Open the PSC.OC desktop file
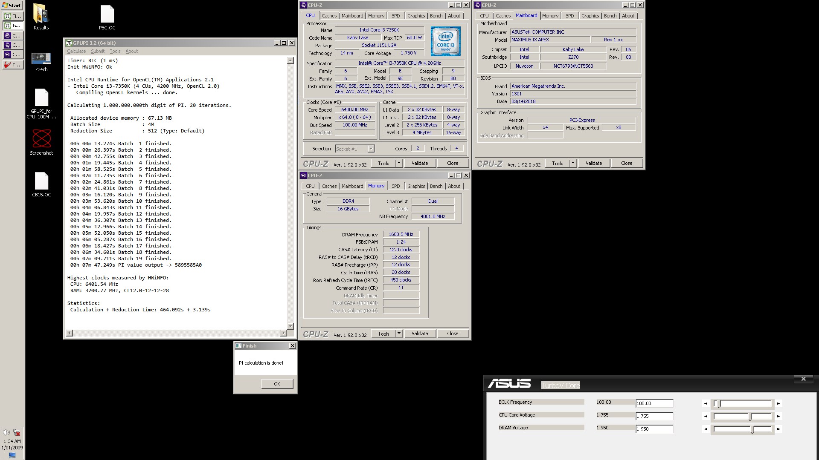The image size is (819, 460). point(107,17)
